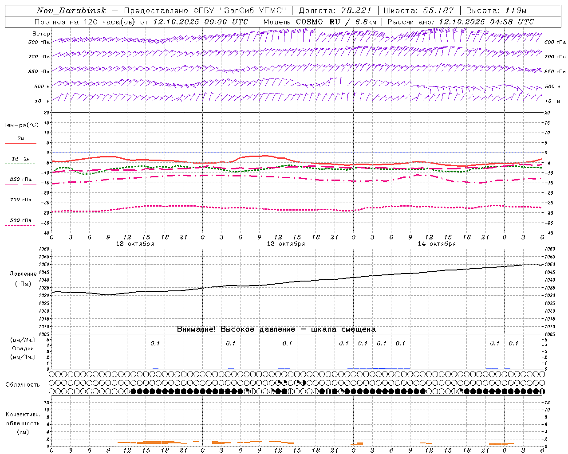Click the dashed line sample under "Td 2м"
The width and height of the screenshot is (568, 454).
click(x=20, y=164)
